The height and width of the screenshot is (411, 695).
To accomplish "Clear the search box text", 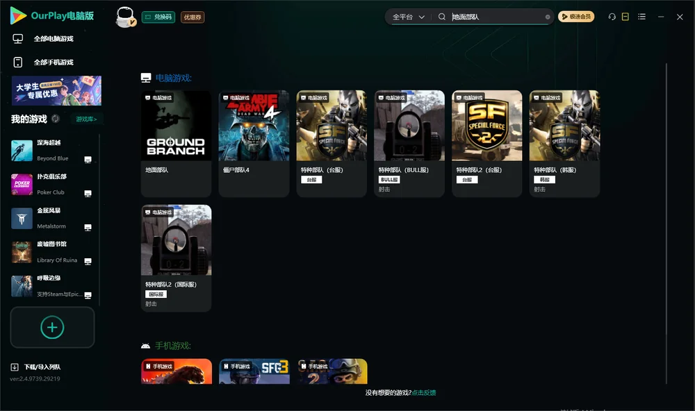I will [x=548, y=17].
